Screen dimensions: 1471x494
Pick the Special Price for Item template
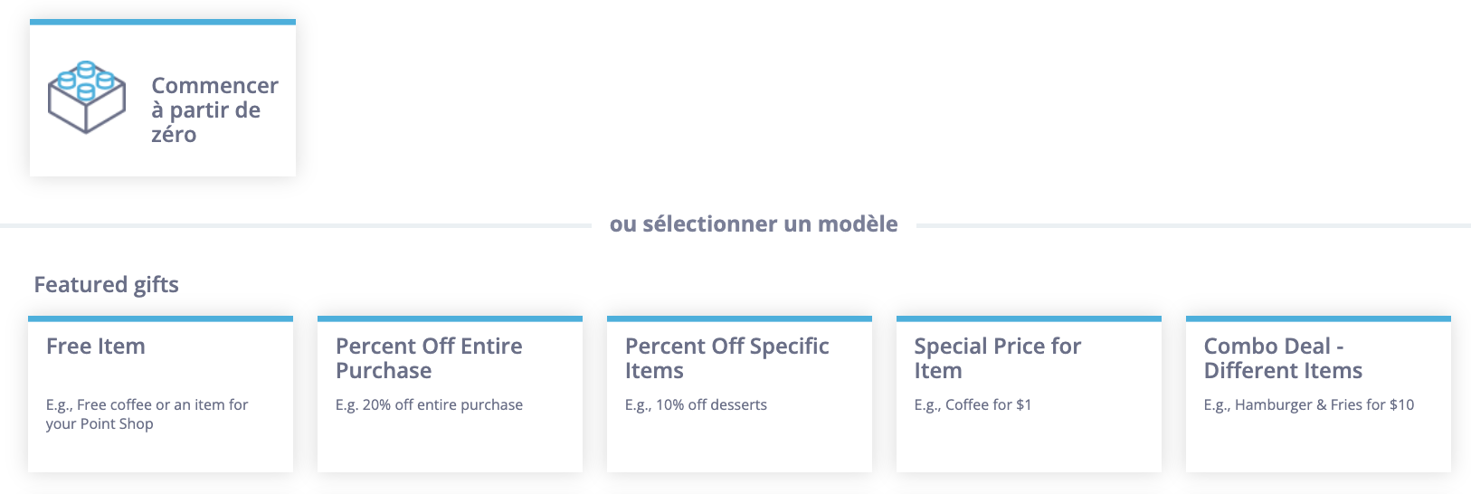click(x=997, y=358)
